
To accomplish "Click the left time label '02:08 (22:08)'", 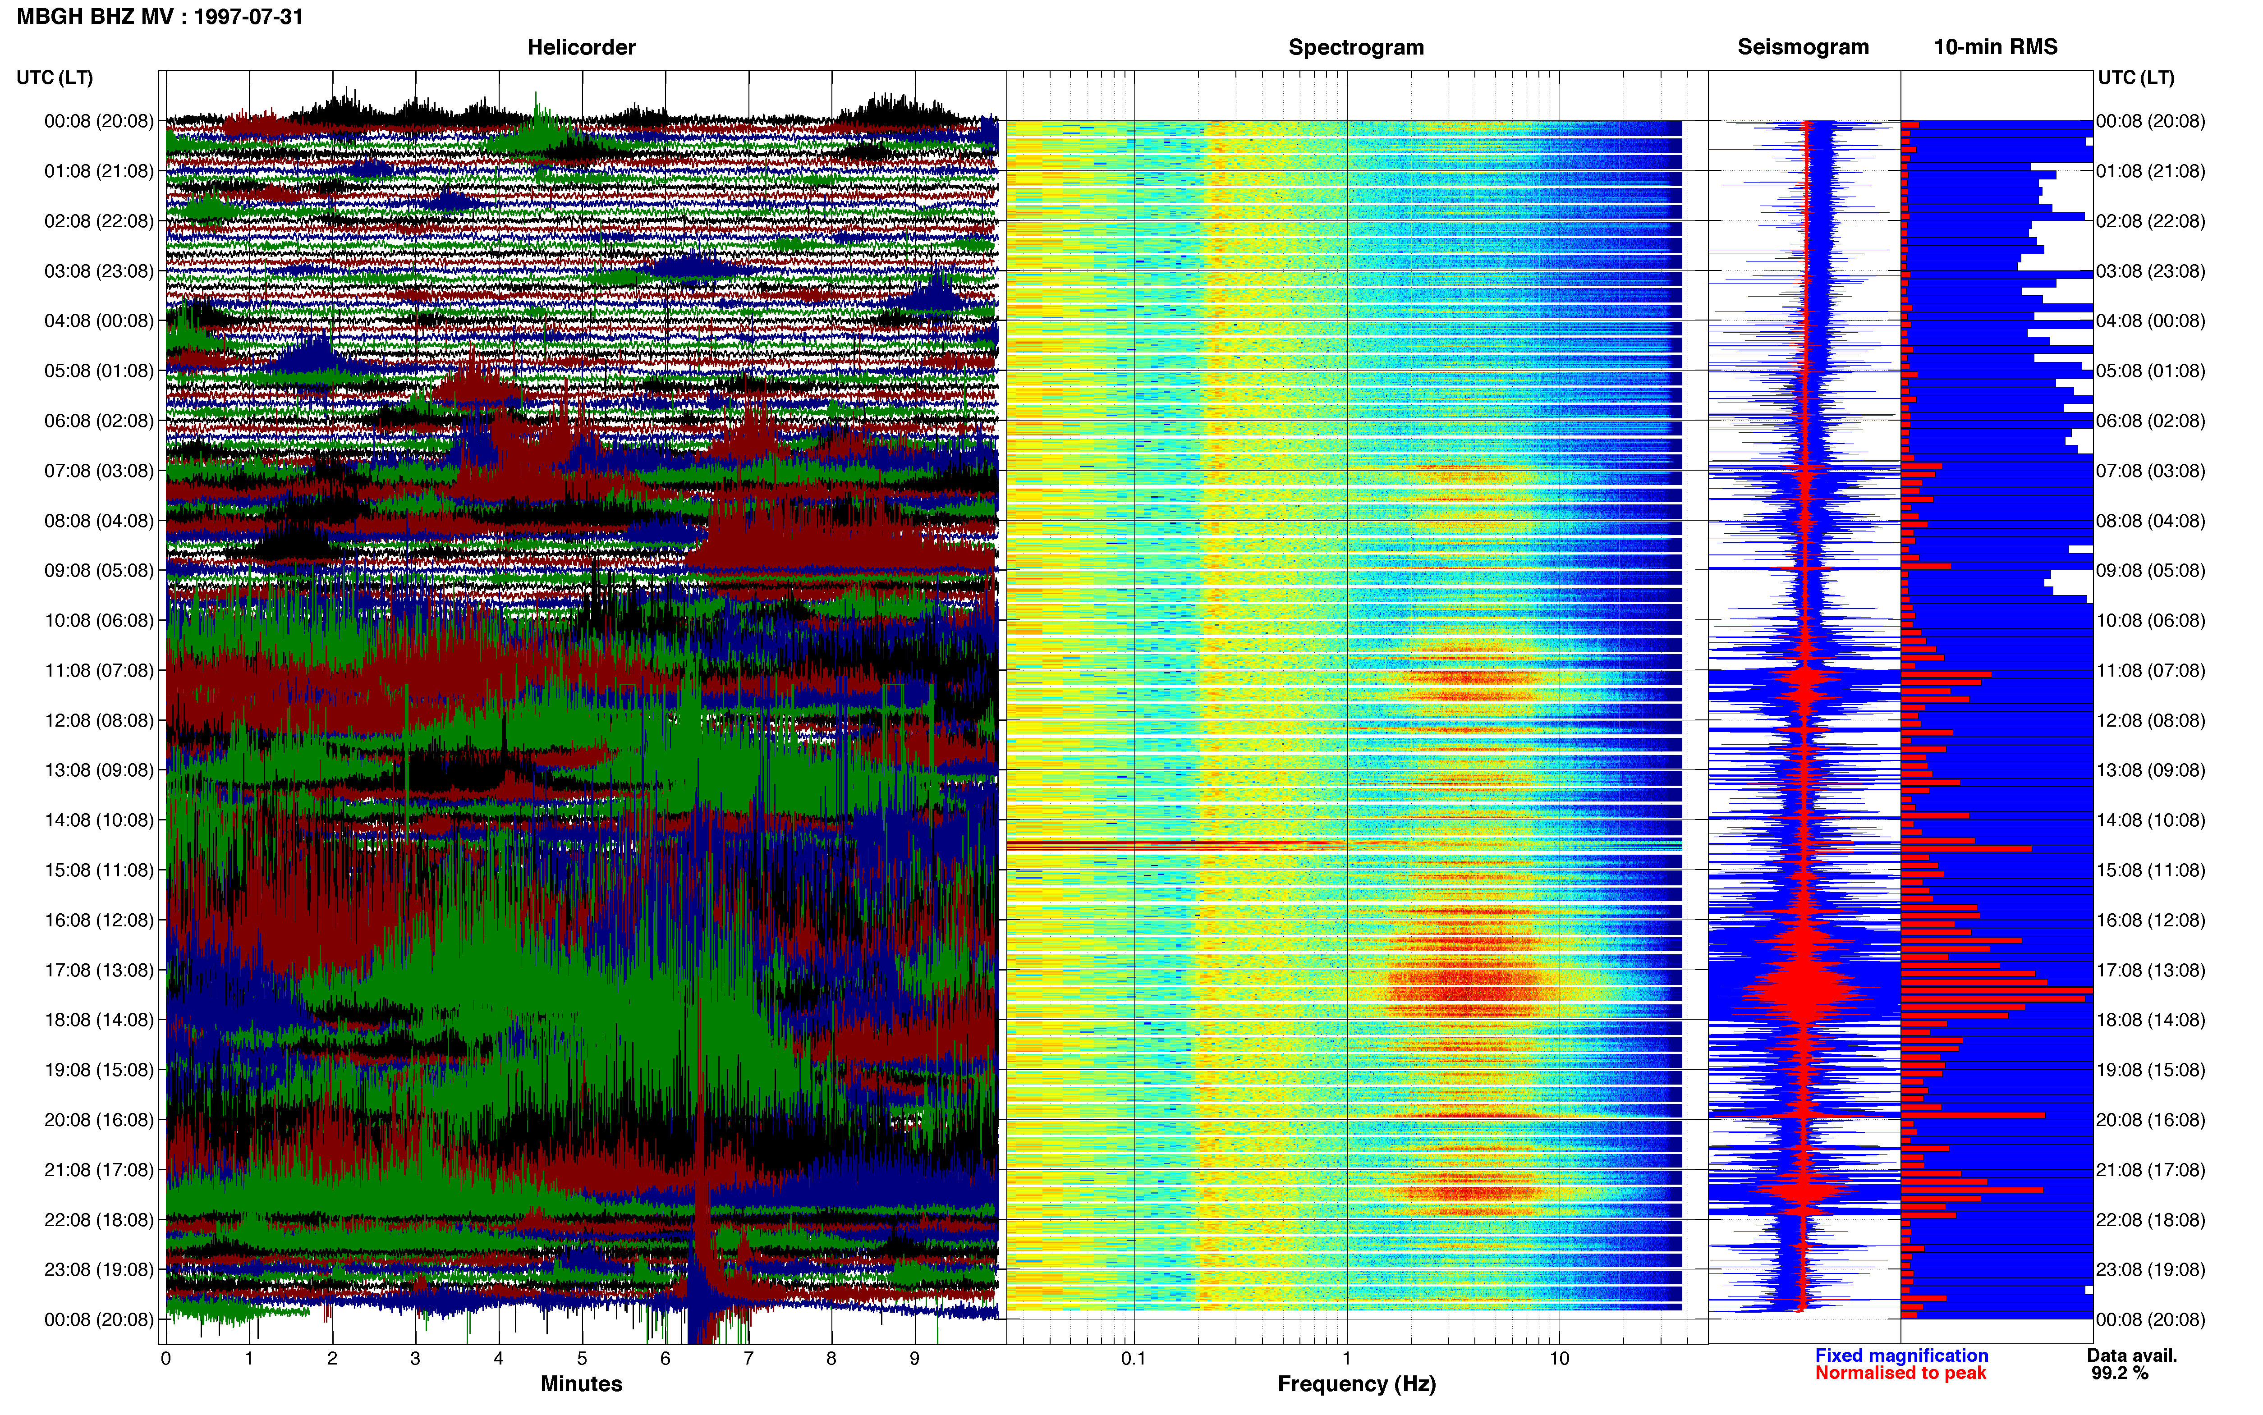I will point(99,221).
